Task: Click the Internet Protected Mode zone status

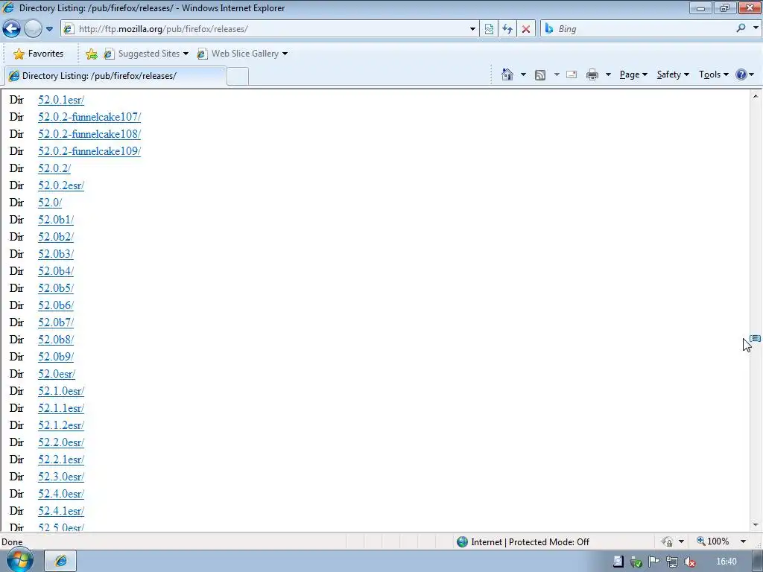Action: pyautogui.click(x=523, y=542)
